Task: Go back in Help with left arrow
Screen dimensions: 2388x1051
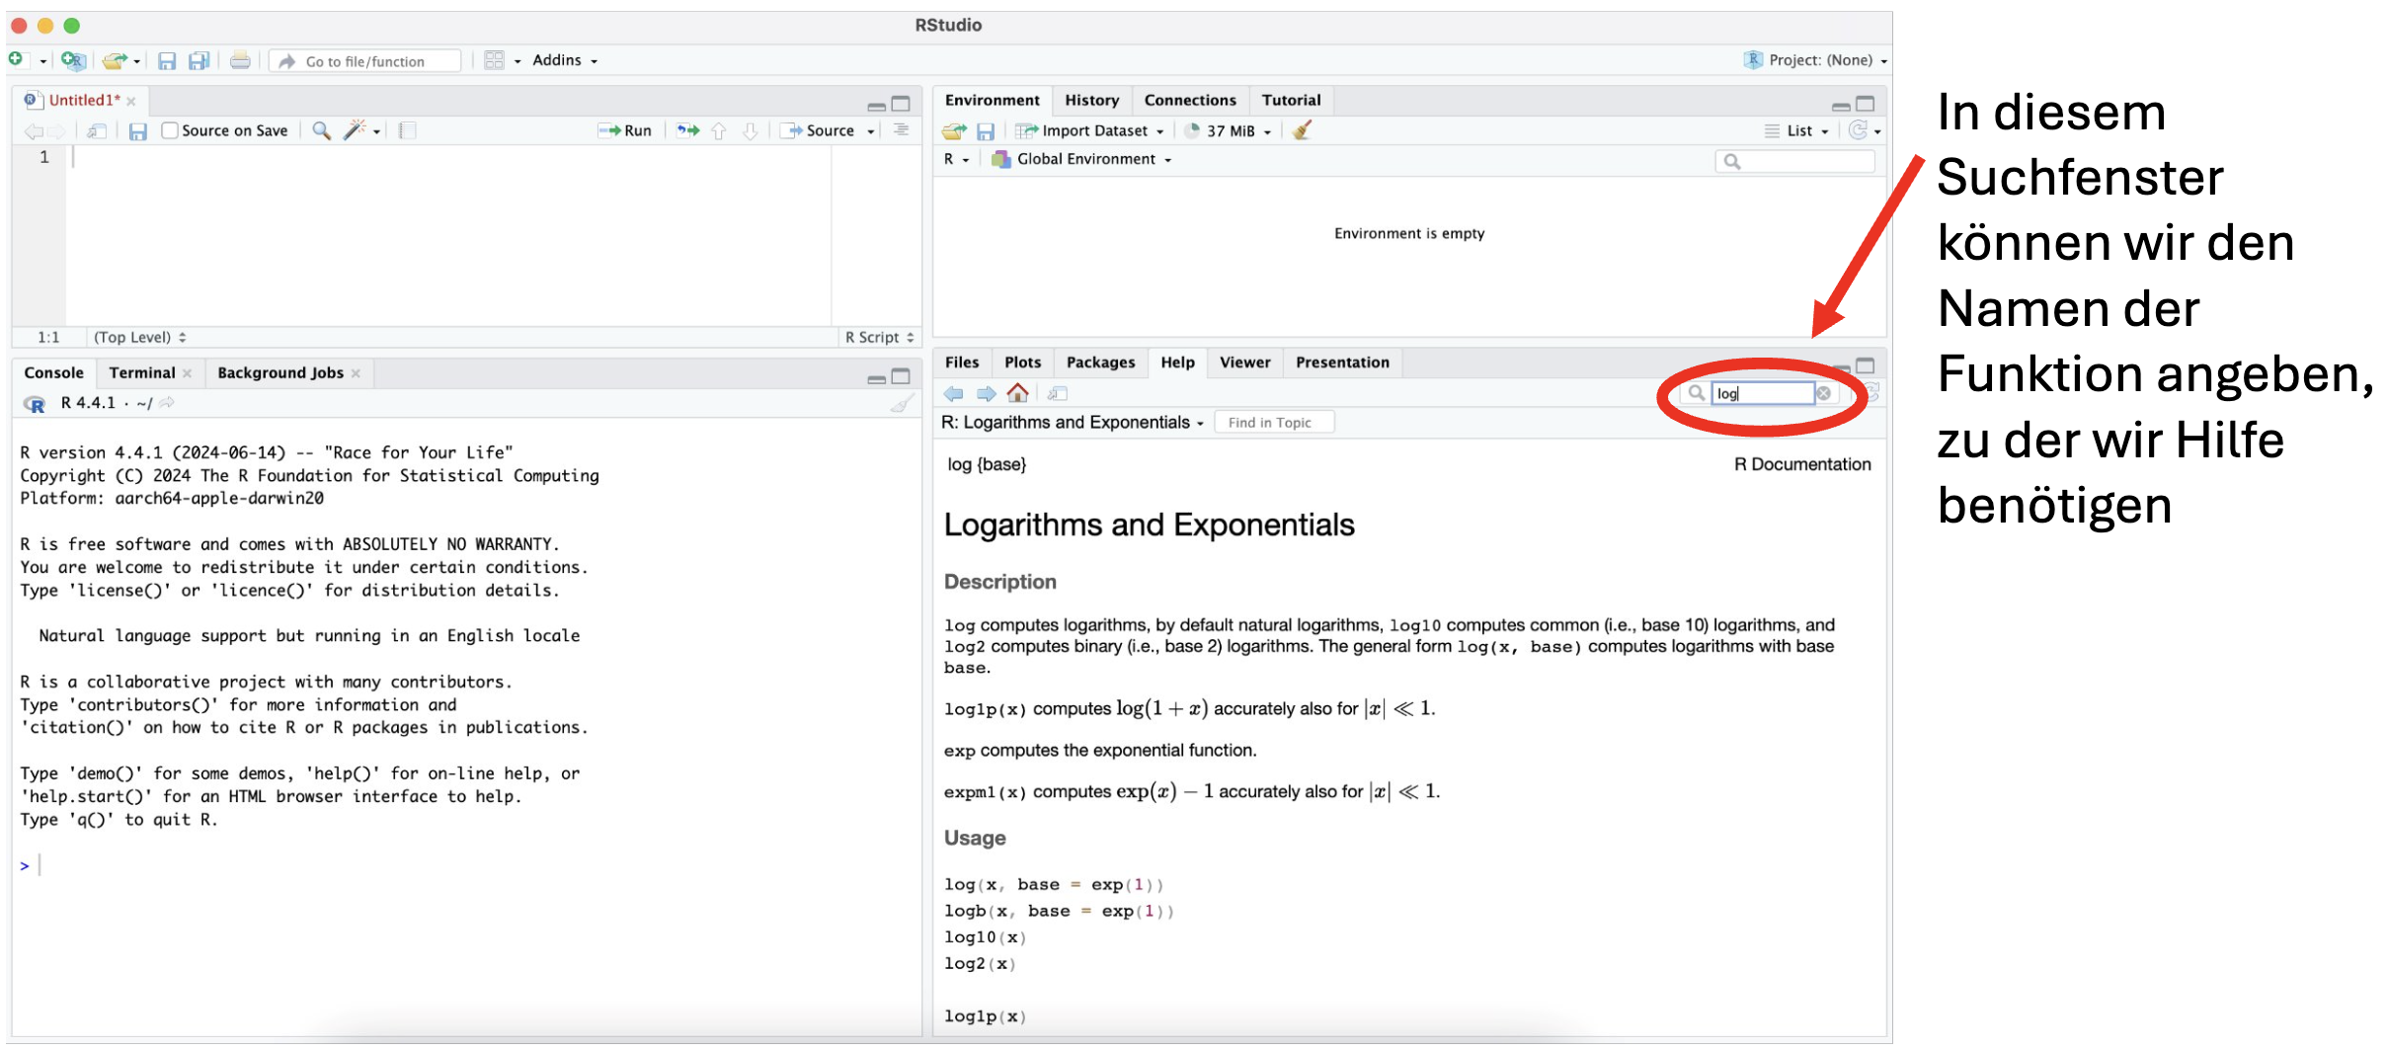Action: coord(953,393)
